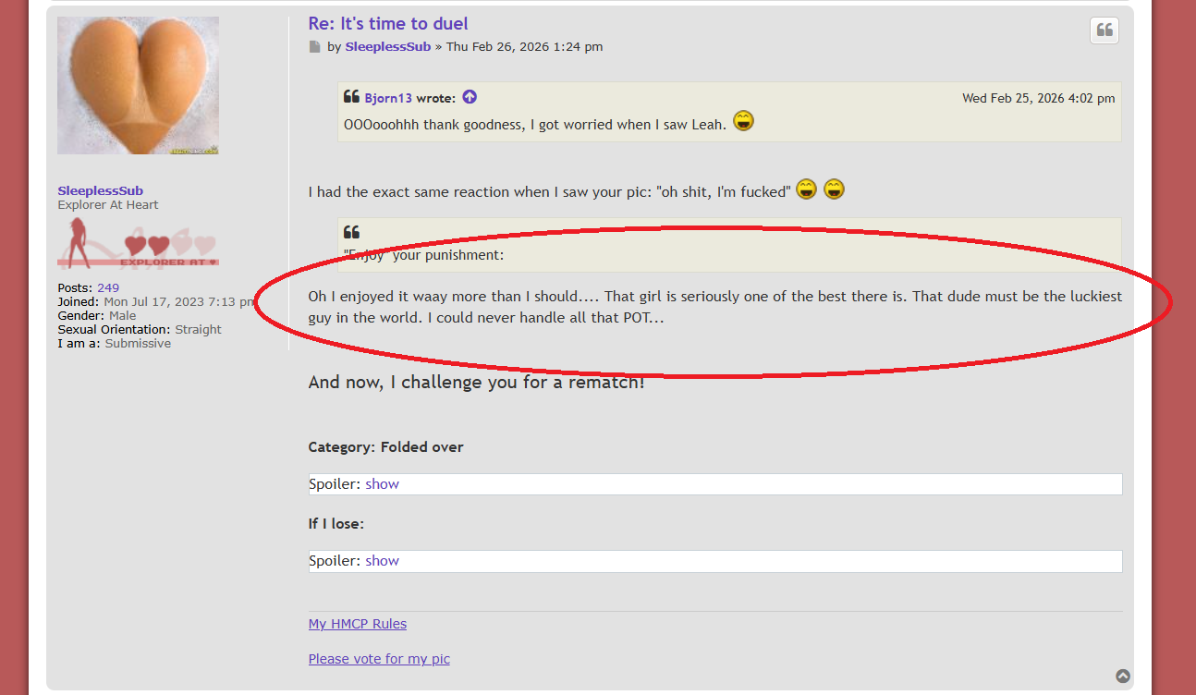Click the Explorer At Heart rank text
Image resolution: width=1196 pixels, height=695 pixels.
coord(108,205)
